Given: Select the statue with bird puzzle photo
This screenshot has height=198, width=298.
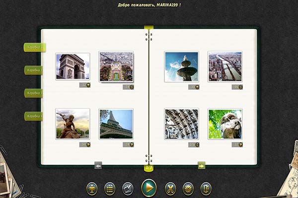Looking at the screenshot, I should (73, 124).
